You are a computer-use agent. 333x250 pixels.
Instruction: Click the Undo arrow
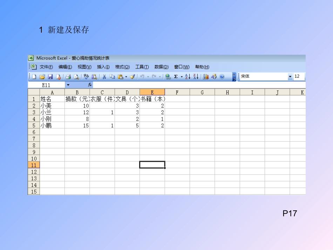pos(142,77)
